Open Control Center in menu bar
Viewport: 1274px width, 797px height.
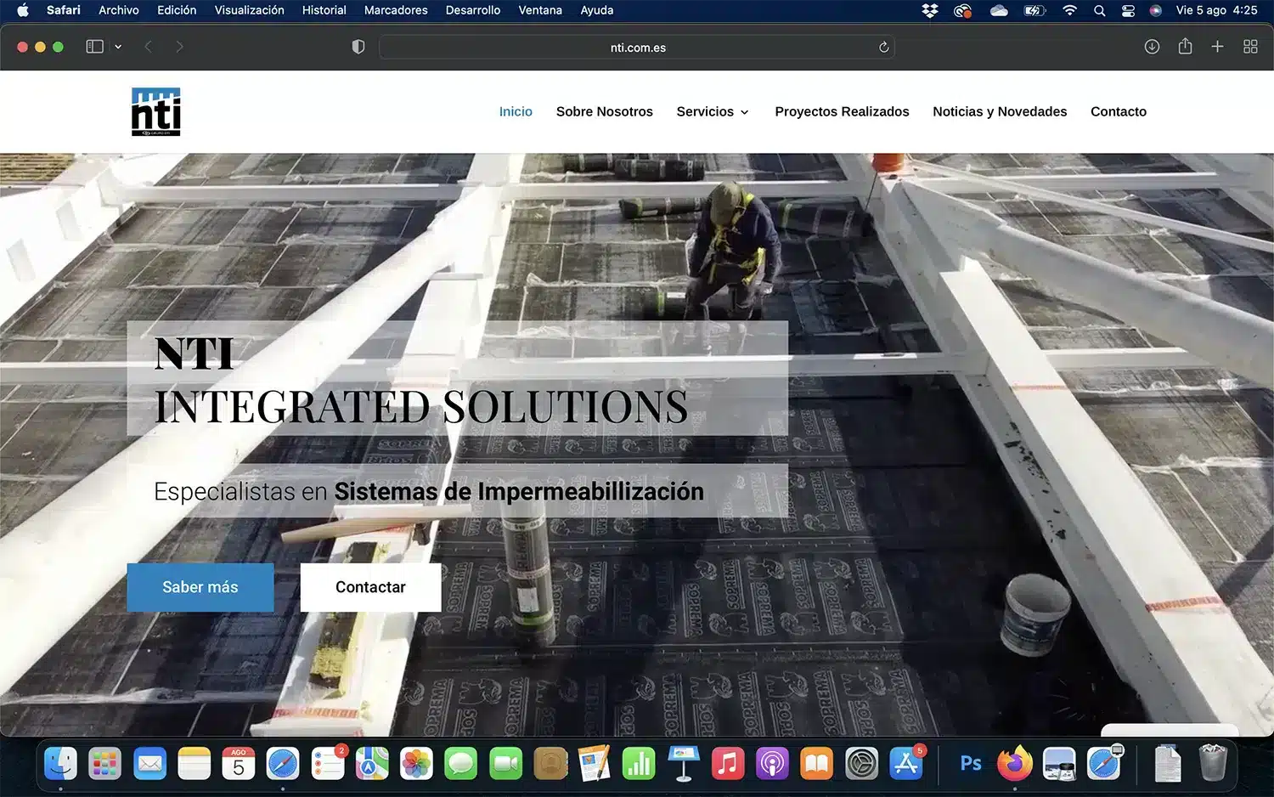click(x=1128, y=10)
